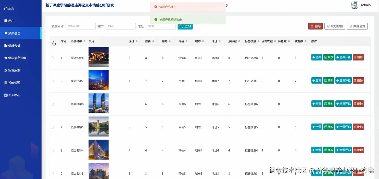The height and width of the screenshot is (179, 379).
Task: Check the checkbox for row 酒店名称5
Action: click(x=52, y=127)
